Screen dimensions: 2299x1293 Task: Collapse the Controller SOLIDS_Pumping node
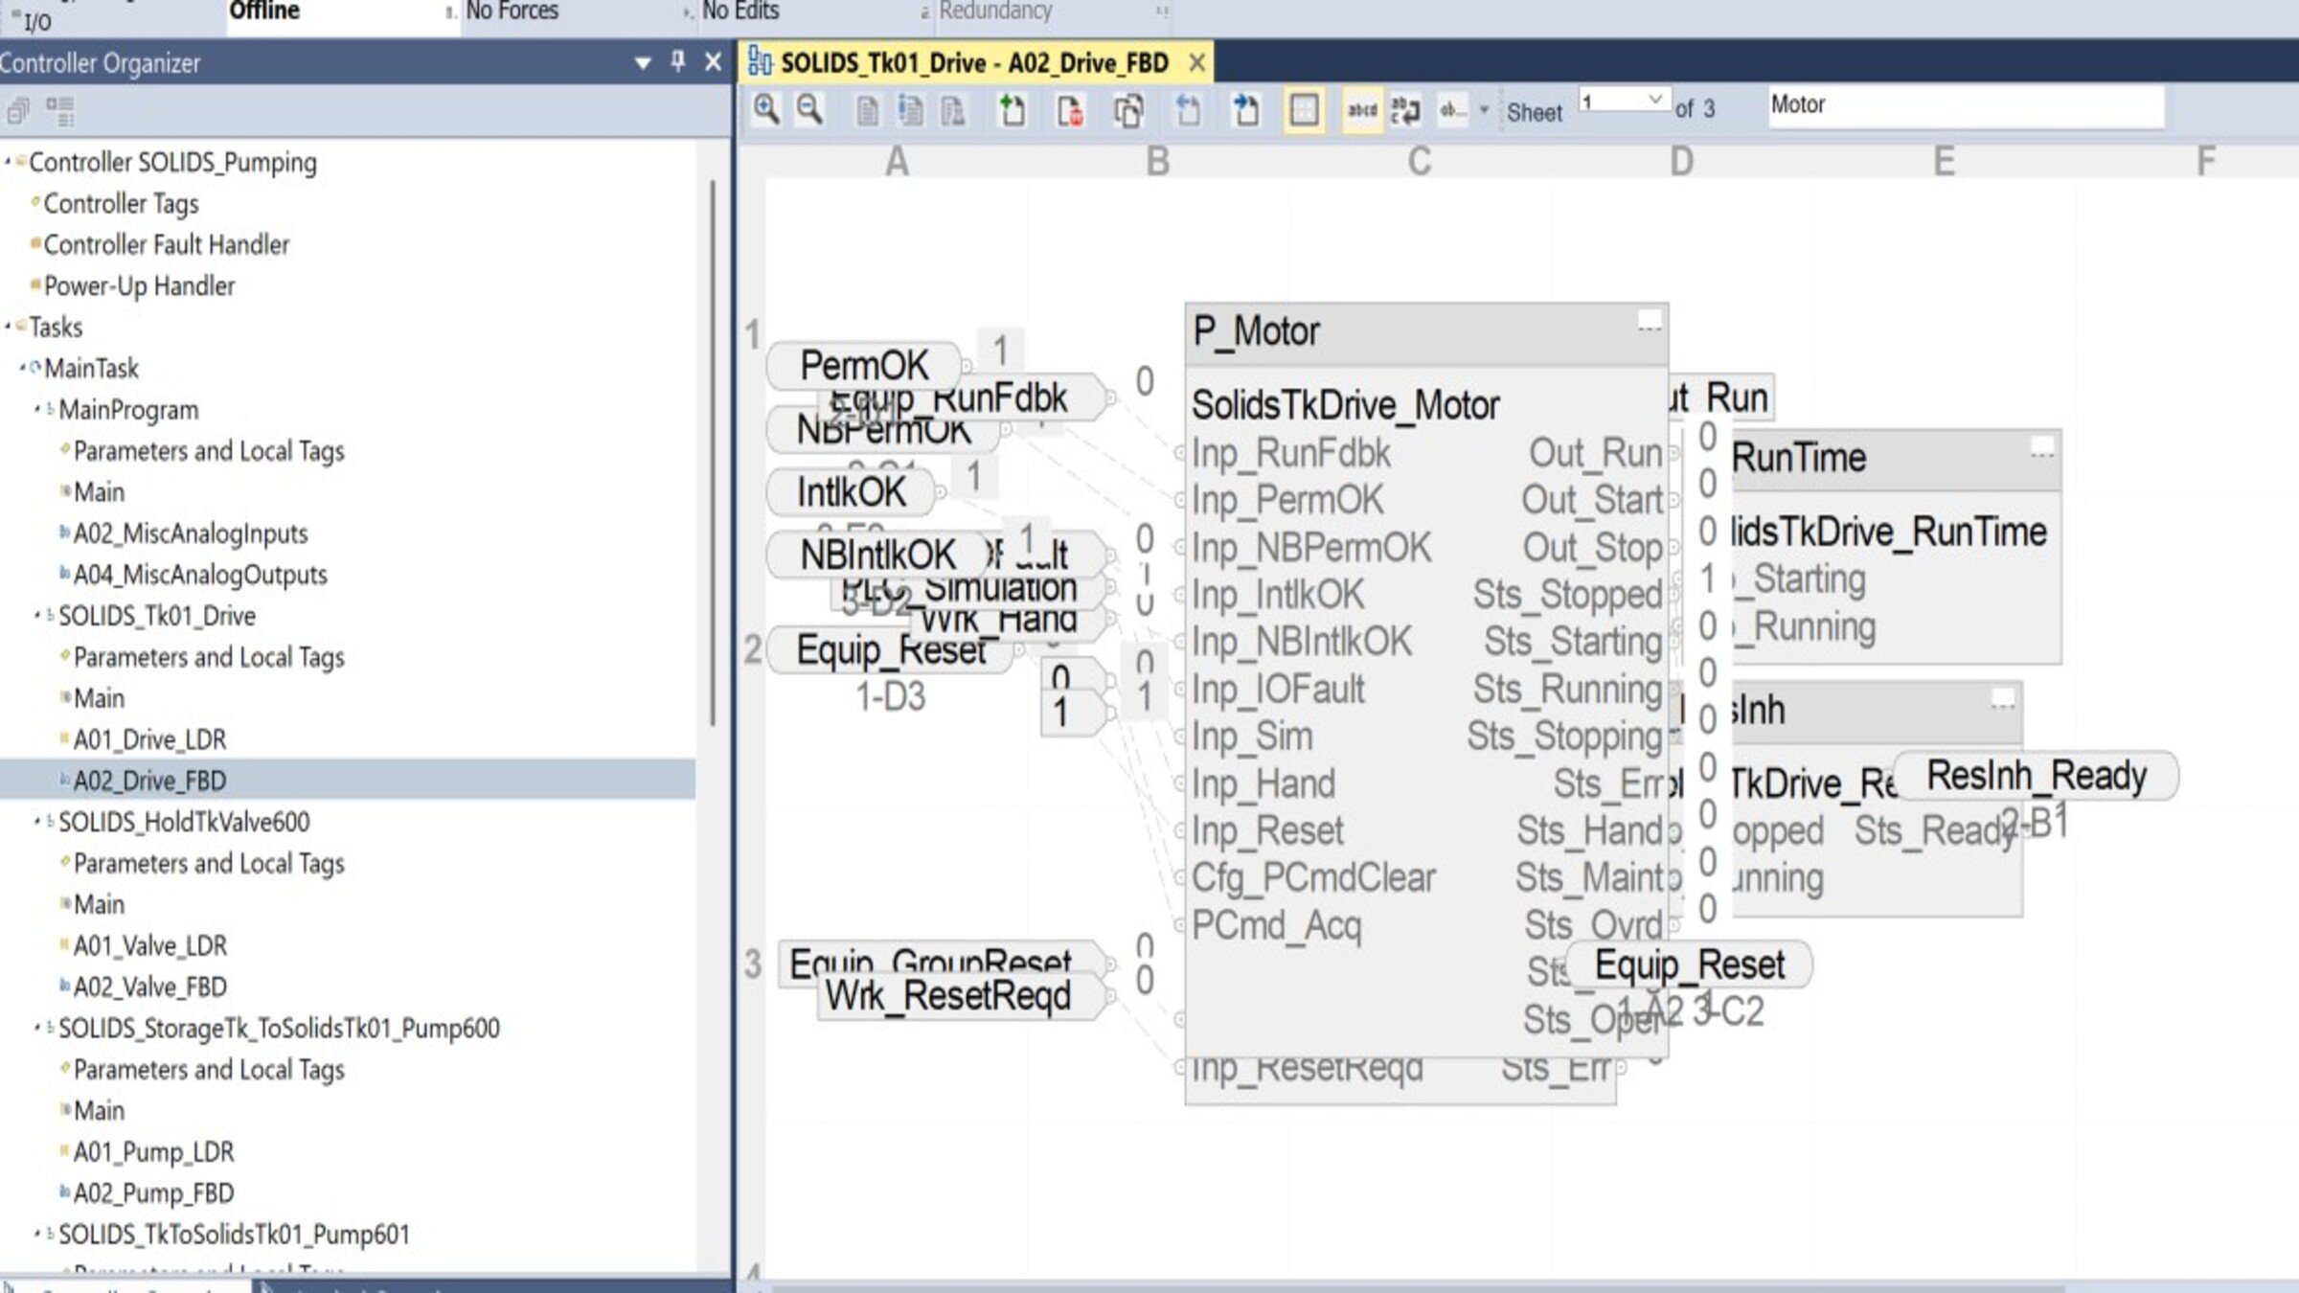point(8,162)
